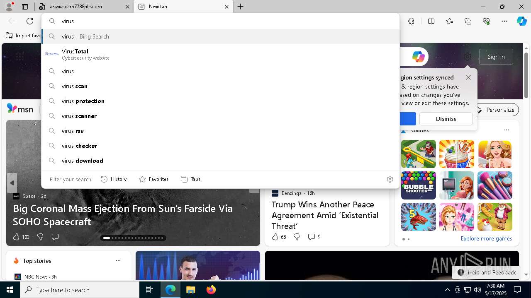Click the Sign in button
This screenshot has height=298, width=531.
click(496, 57)
